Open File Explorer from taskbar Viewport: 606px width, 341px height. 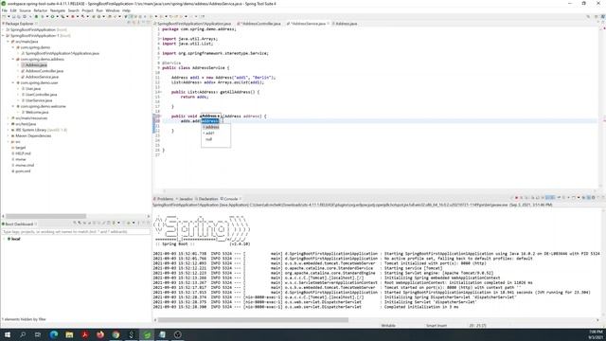click(69, 334)
